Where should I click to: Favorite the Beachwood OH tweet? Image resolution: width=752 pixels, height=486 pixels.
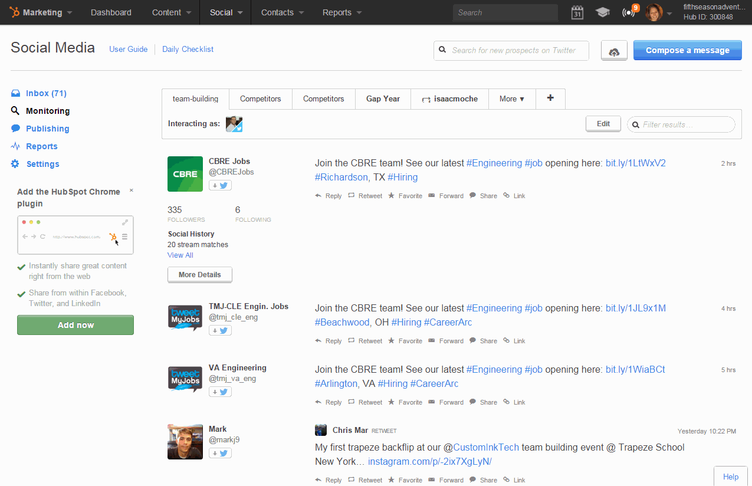[405, 341]
